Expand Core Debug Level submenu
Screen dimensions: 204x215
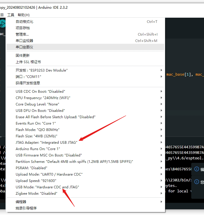[85, 104]
